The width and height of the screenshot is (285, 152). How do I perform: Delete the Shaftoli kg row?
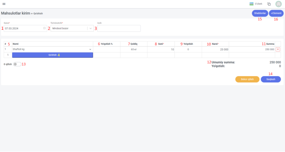click(x=278, y=49)
